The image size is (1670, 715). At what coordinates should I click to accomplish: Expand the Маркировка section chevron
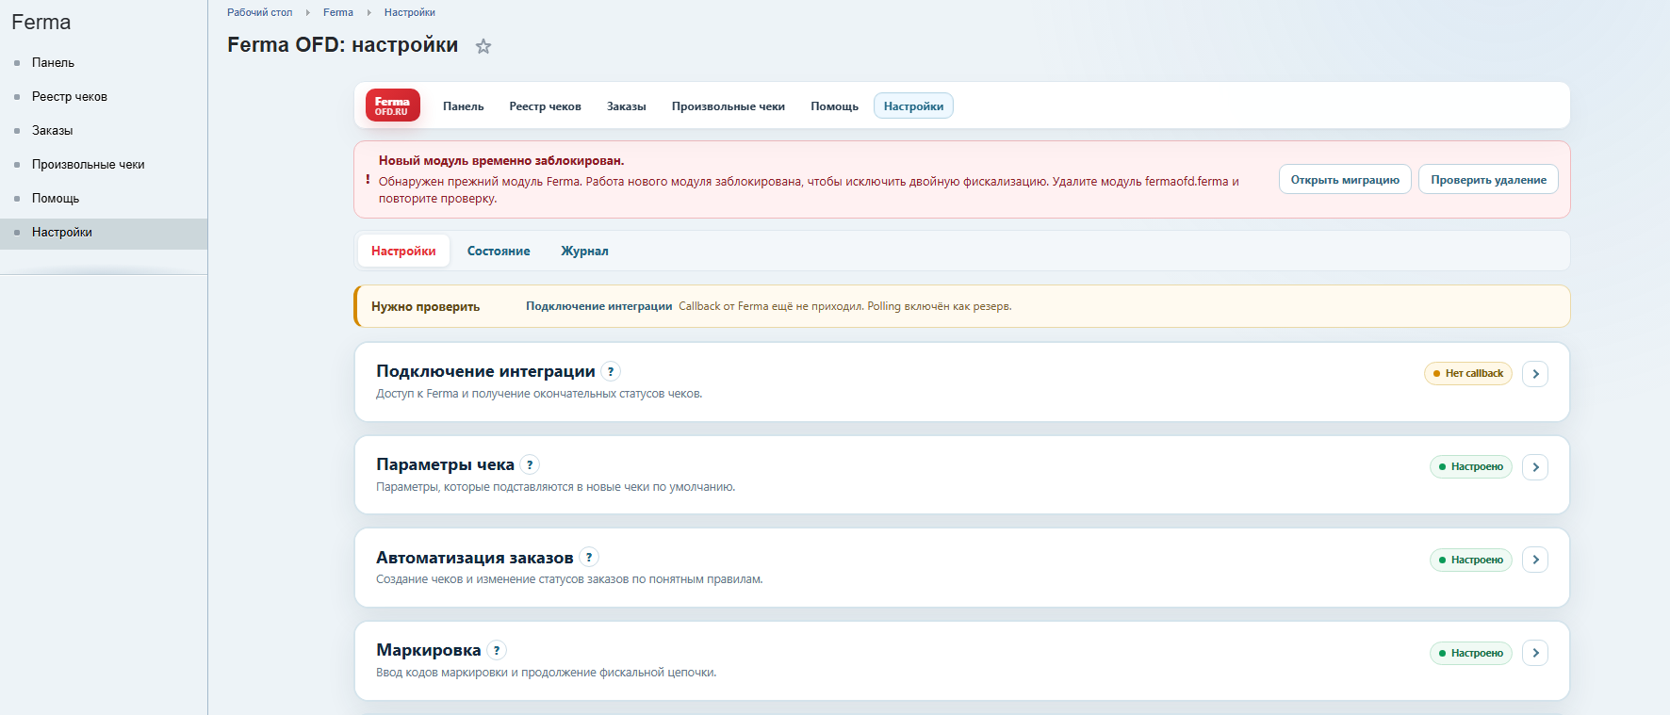coord(1535,653)
